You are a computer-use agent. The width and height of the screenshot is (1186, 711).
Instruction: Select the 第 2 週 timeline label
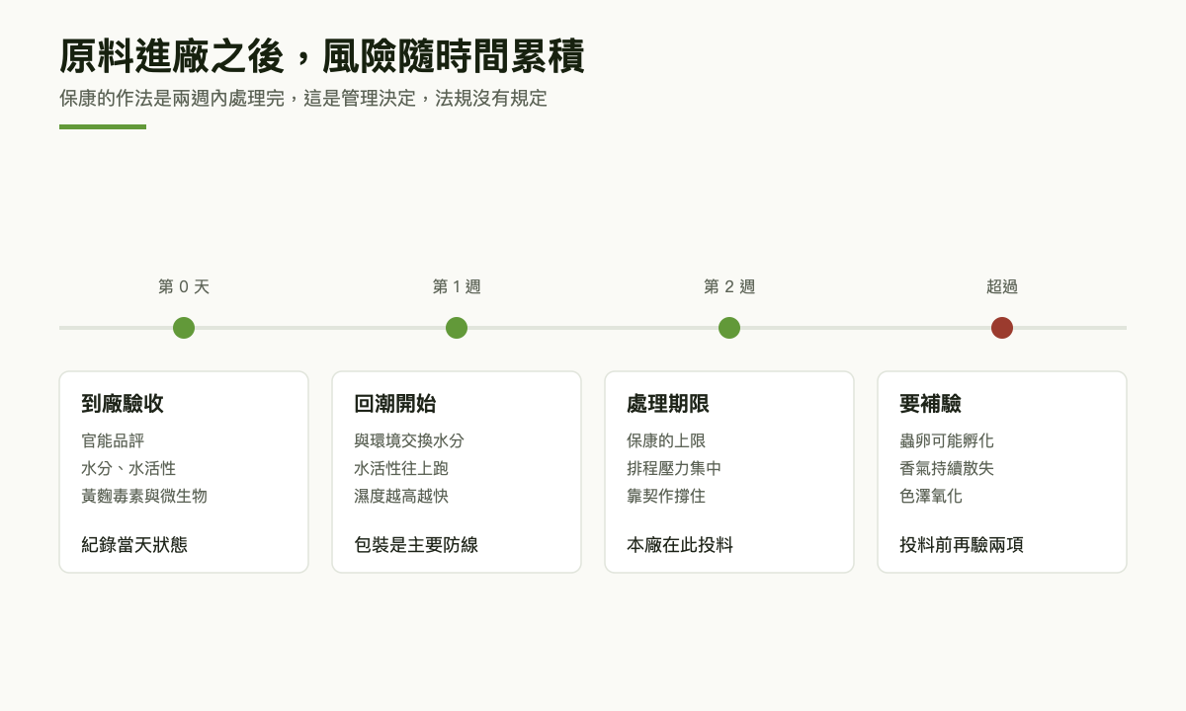[729, 287]
